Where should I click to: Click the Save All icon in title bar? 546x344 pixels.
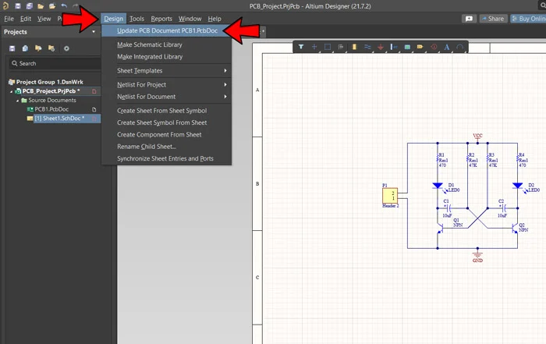[30, 6]
